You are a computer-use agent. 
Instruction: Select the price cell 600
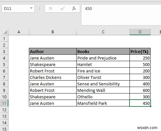[x=140, y=90]
